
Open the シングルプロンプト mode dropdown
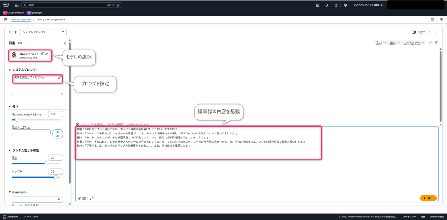pos(43,32)
